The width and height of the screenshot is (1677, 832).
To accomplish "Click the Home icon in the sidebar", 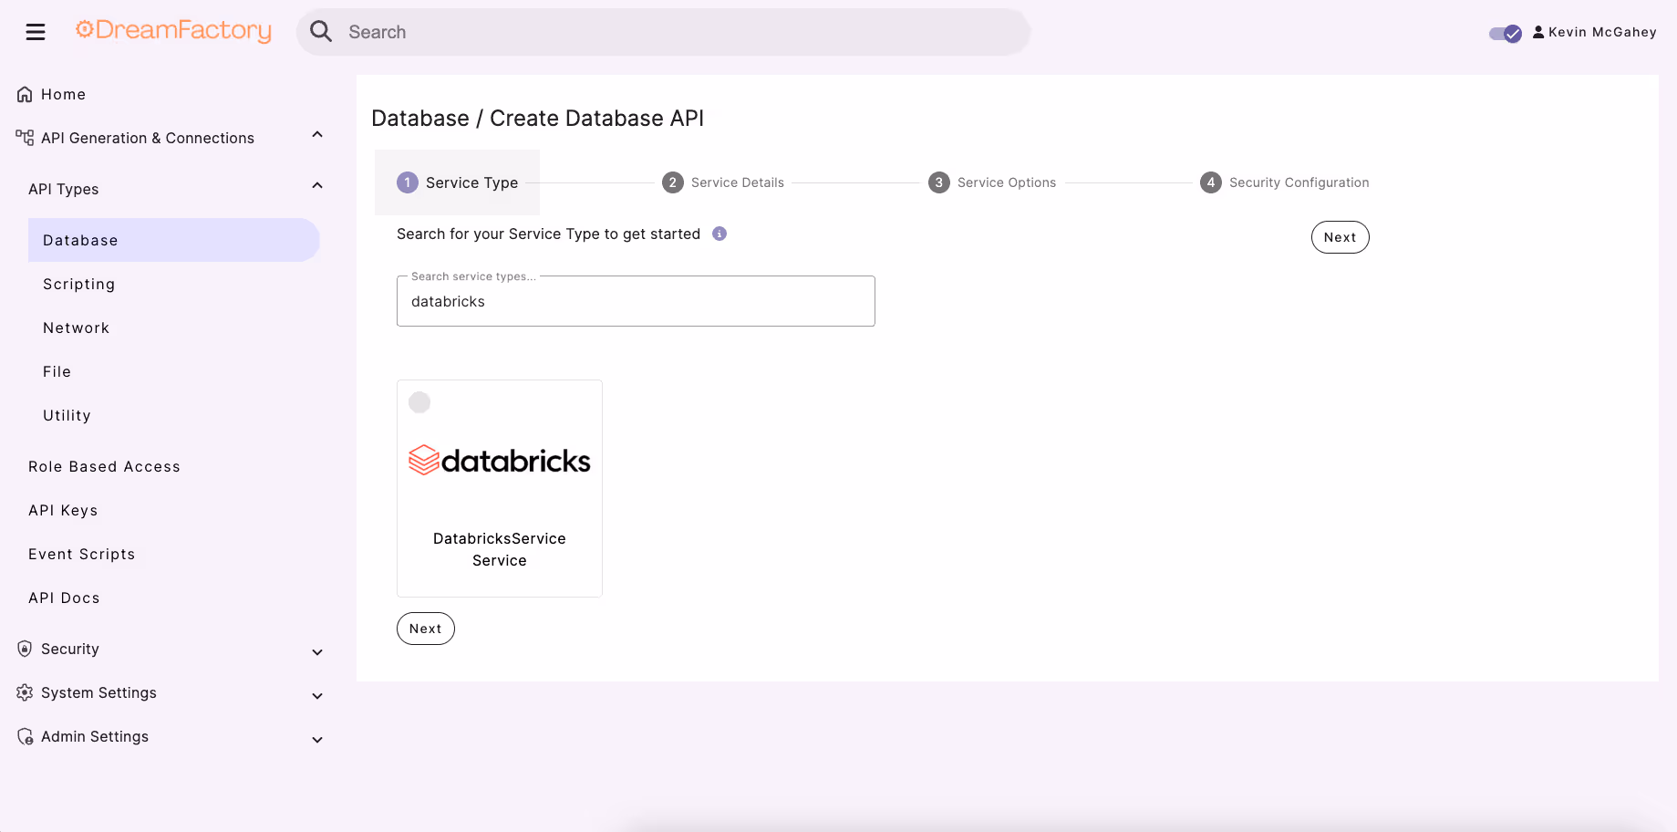I will coord(25,94).
